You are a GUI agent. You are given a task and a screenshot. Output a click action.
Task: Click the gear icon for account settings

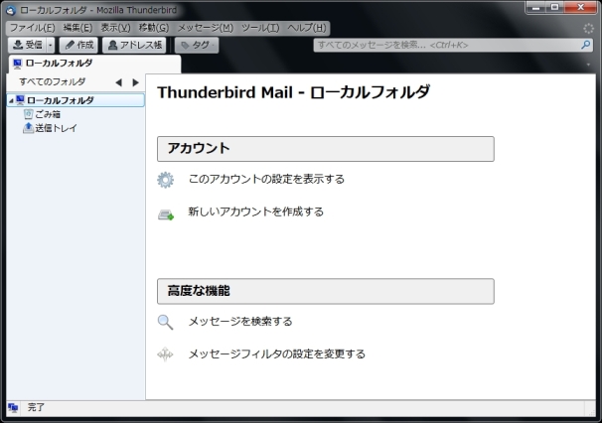coord(166,180)
